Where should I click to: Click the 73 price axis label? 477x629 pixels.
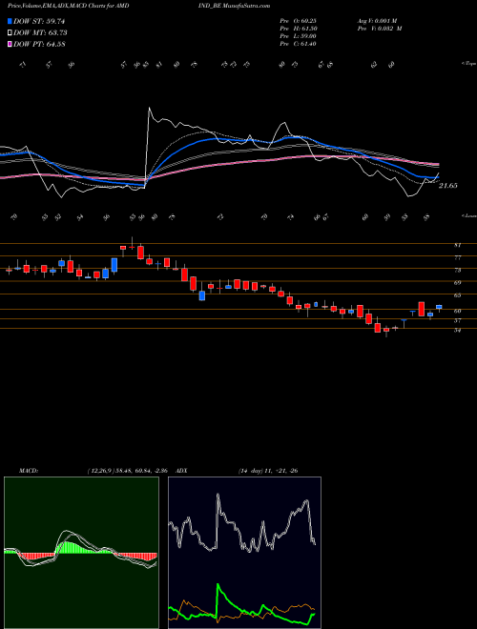point(457,270)
